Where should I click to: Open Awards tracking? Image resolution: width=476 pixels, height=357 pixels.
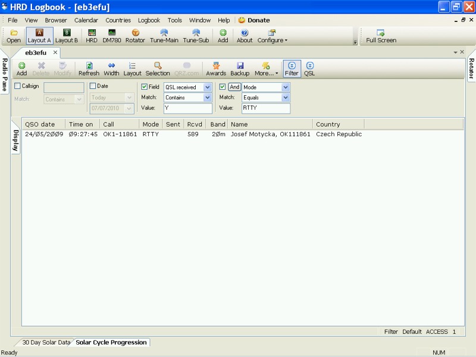point(216,69)
